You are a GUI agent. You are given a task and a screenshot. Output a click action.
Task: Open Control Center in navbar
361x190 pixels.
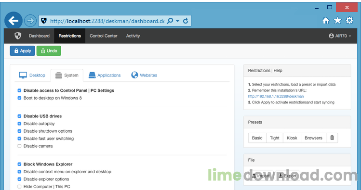103,36
